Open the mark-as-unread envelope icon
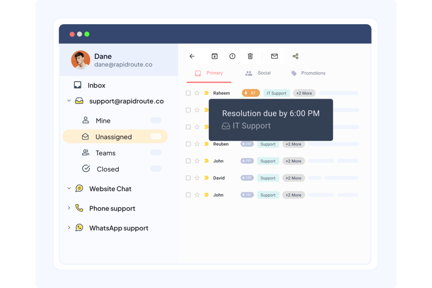Image resolution: width=432 pixels, height=288 pixels. click(274, 56)
